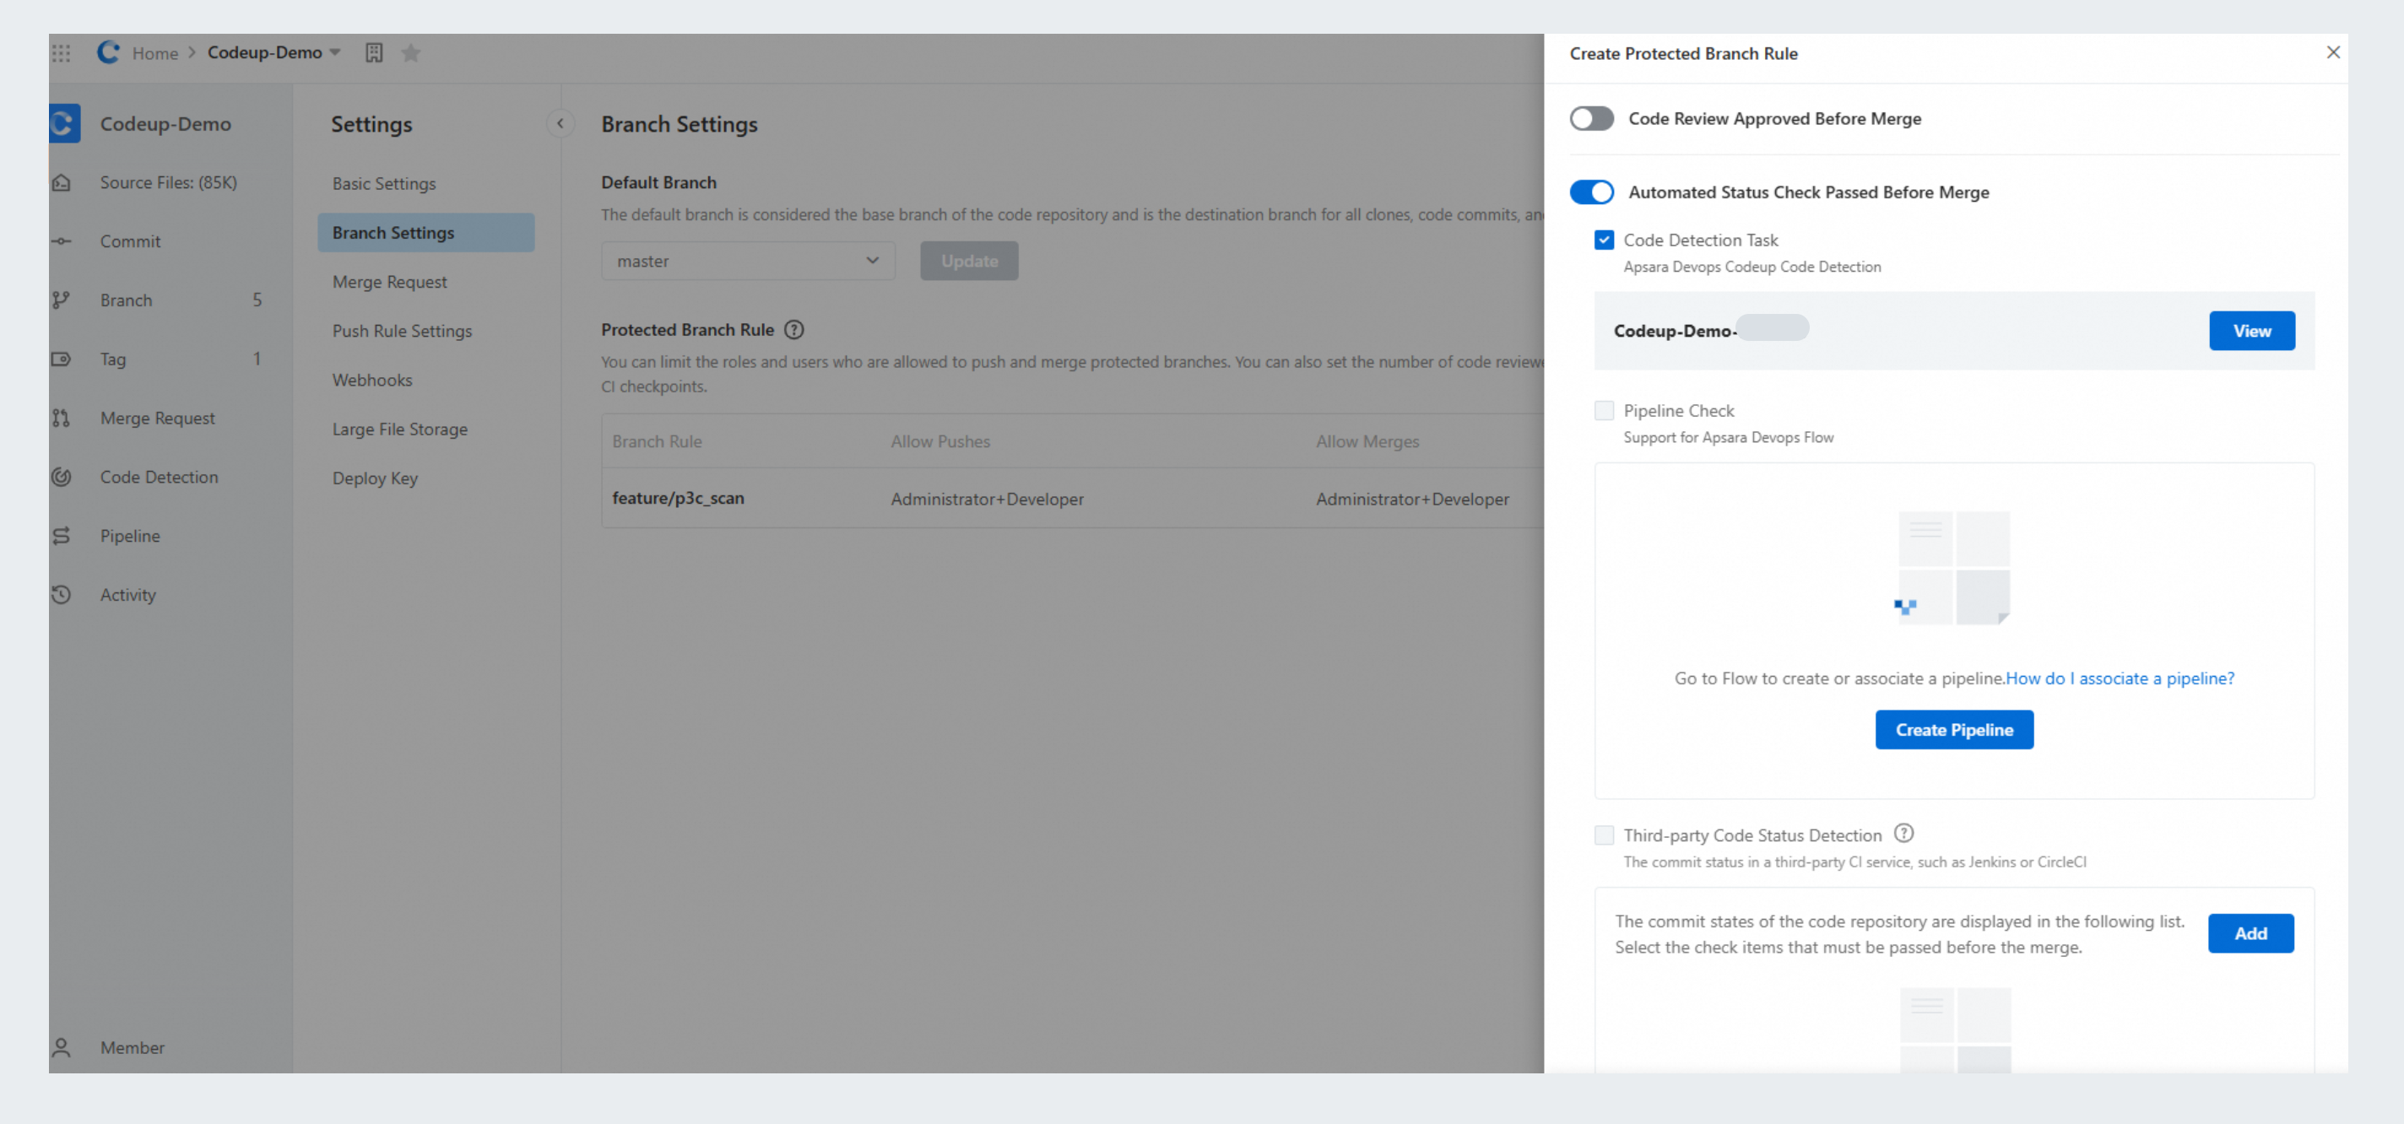Click the star favorite icon

pyautogui.click(x=410, y=53)
